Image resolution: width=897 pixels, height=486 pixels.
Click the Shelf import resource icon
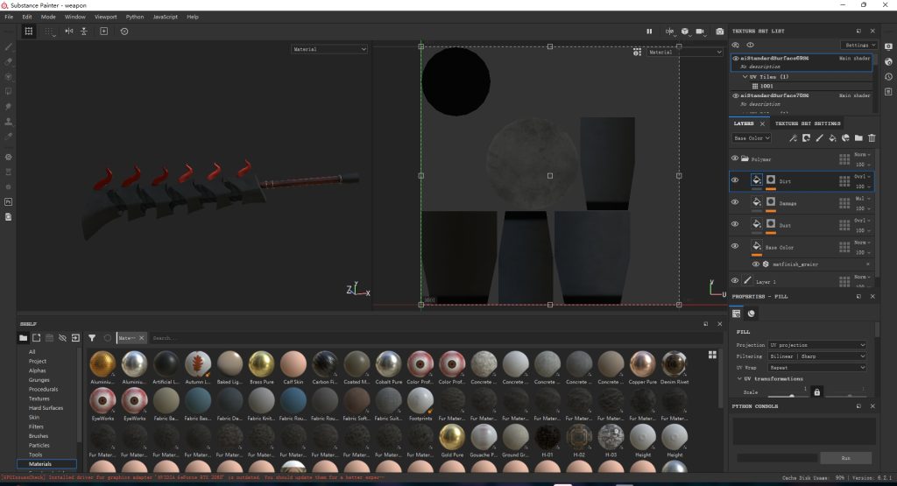tap(75, 338)
